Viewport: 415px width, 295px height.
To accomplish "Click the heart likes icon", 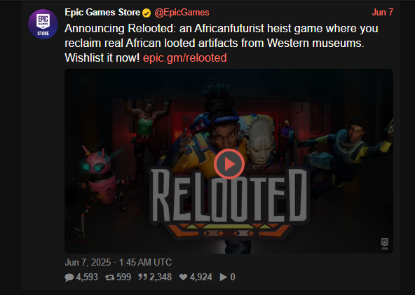I will click(183, 277).
